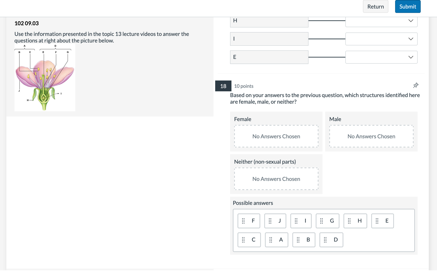Click the drag handle on answer J

[x=270, y=221]
